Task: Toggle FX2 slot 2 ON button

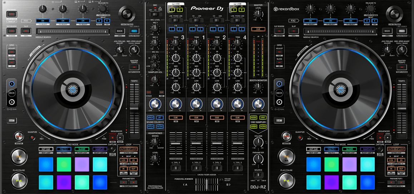Action: [x=331, y=21]
